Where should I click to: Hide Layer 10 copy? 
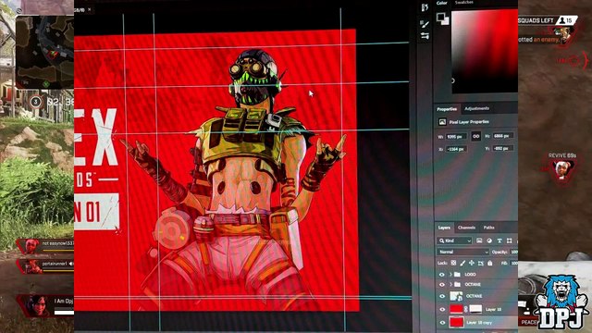442,323
